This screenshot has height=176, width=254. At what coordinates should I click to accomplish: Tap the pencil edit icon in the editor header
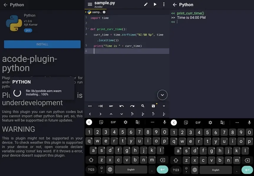click(x=146, y=4)
